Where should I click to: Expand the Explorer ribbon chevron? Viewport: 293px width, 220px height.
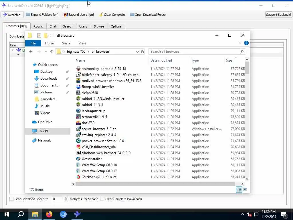(x=240, y=43)
